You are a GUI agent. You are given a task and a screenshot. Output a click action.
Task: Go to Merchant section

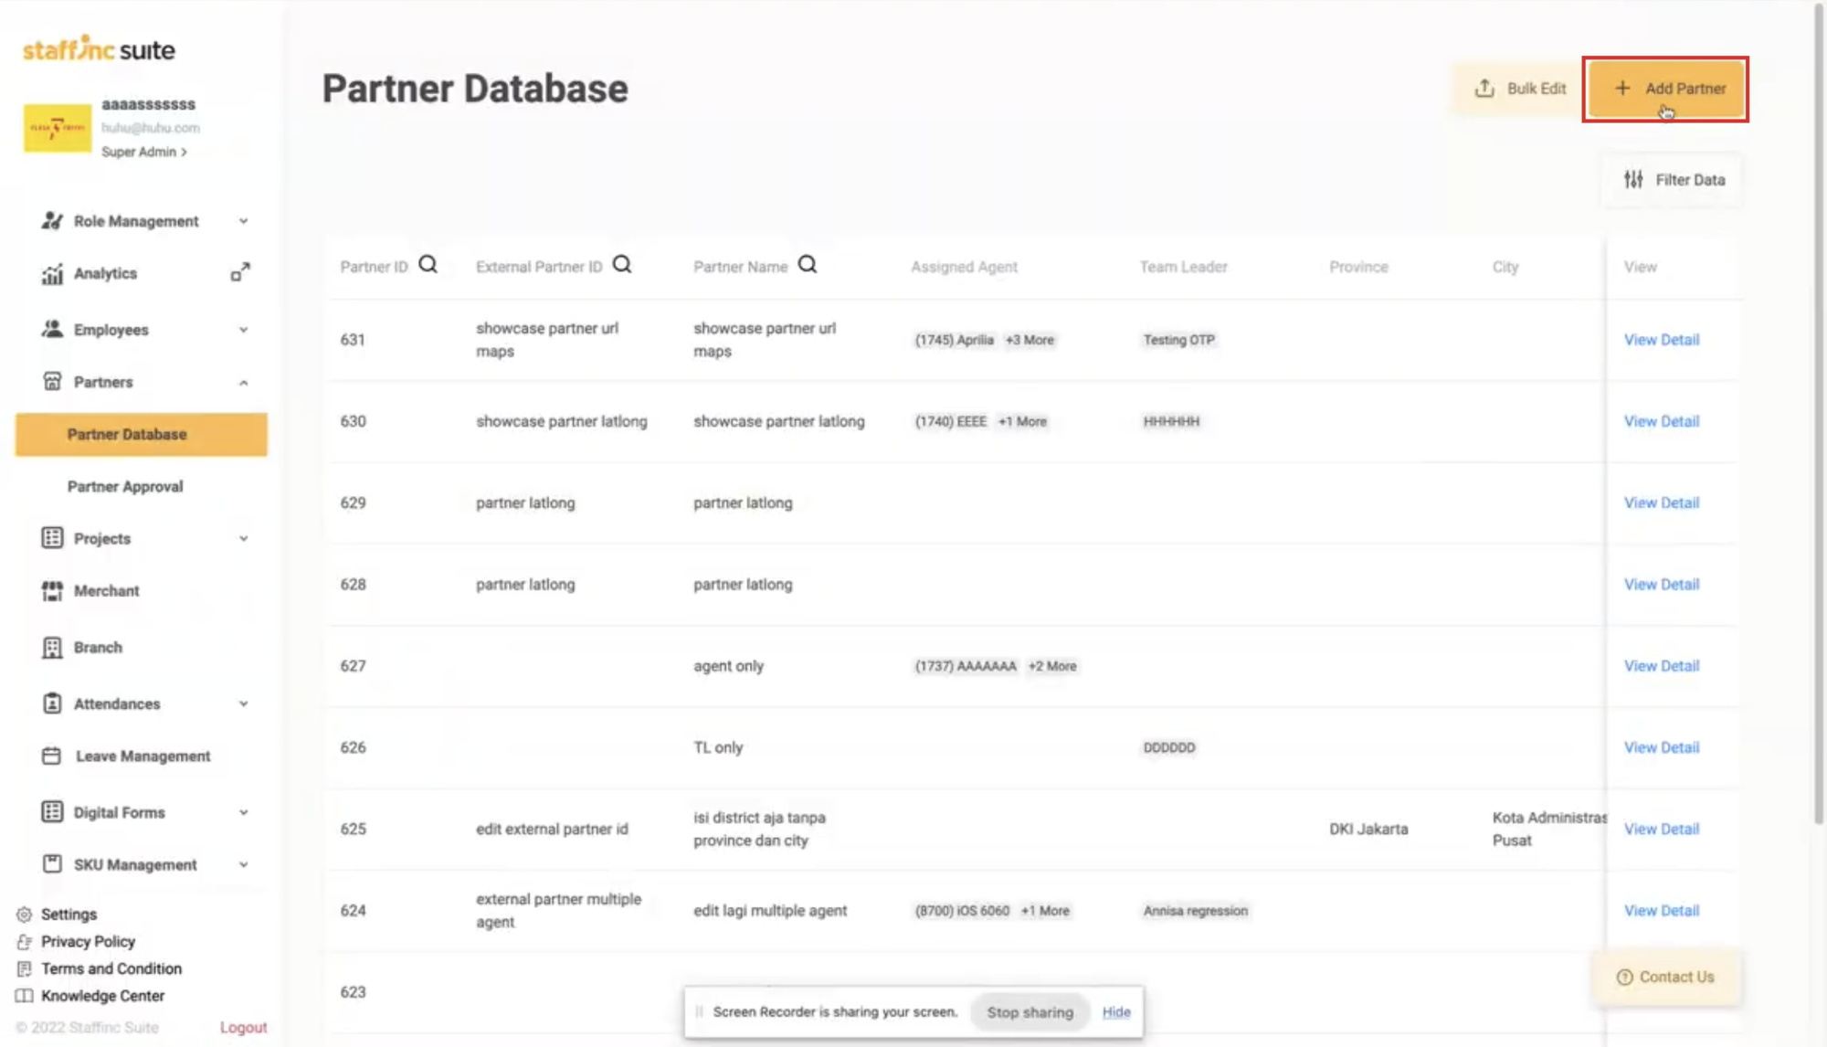tap(106, 591)
